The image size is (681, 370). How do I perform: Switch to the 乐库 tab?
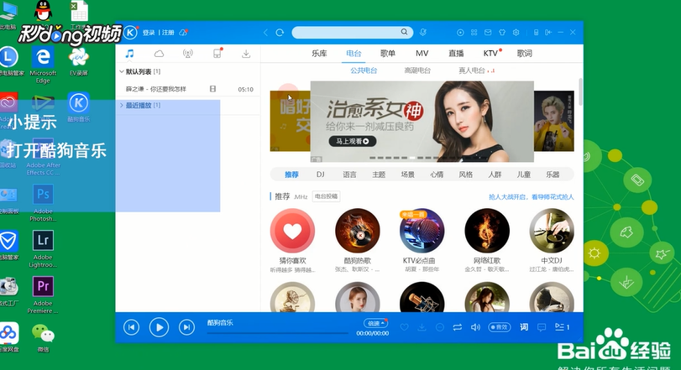point(319,54)
